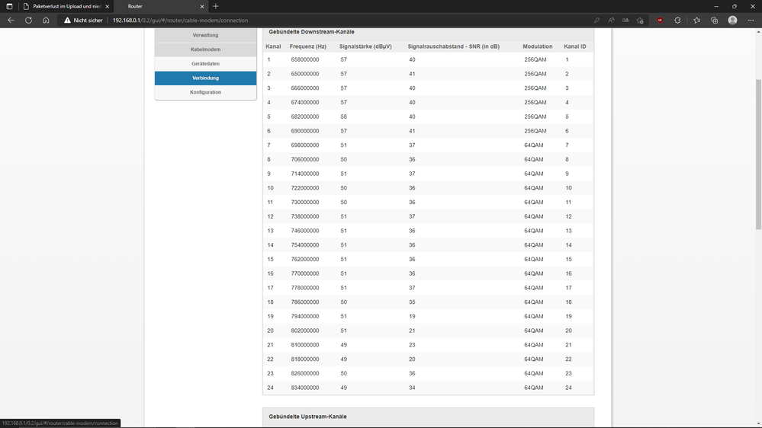Select the Verbindung menu item
This screenshot has height=428, width=762.
(x=206, y=78)
